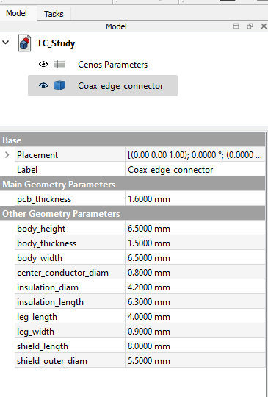
Task: Close the Model panel
Action: click(264, 26)
